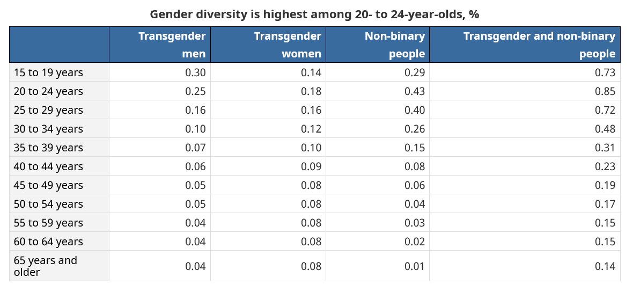The width and height of the screenshot is (633, 292).
Task: Select the 0.43 non-binary cell
Action: pos(415,91)
